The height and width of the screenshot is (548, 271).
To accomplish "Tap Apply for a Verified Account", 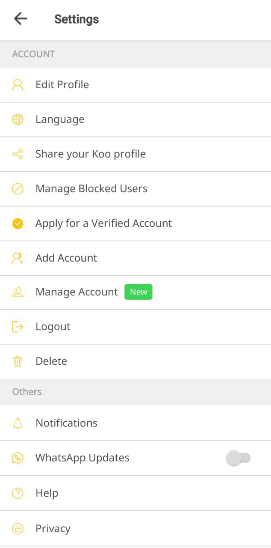I will coord(103,223).
